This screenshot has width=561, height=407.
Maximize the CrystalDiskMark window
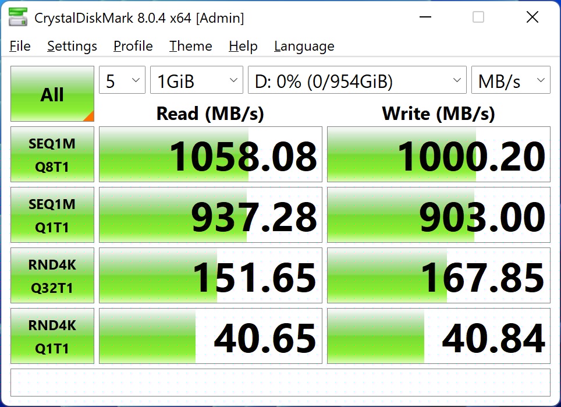point(478,17)
